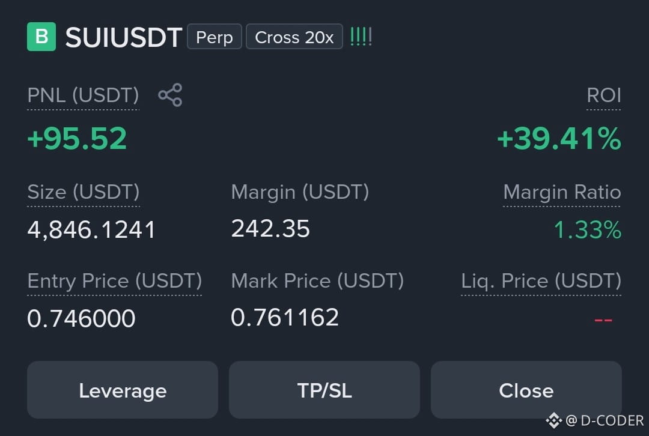Open the Leverage adjustment button
The image size is (649, 436).
123,390
